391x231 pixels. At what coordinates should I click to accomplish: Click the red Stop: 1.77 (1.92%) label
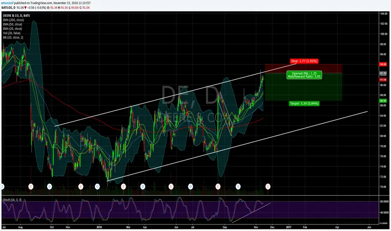click(304, 61)
